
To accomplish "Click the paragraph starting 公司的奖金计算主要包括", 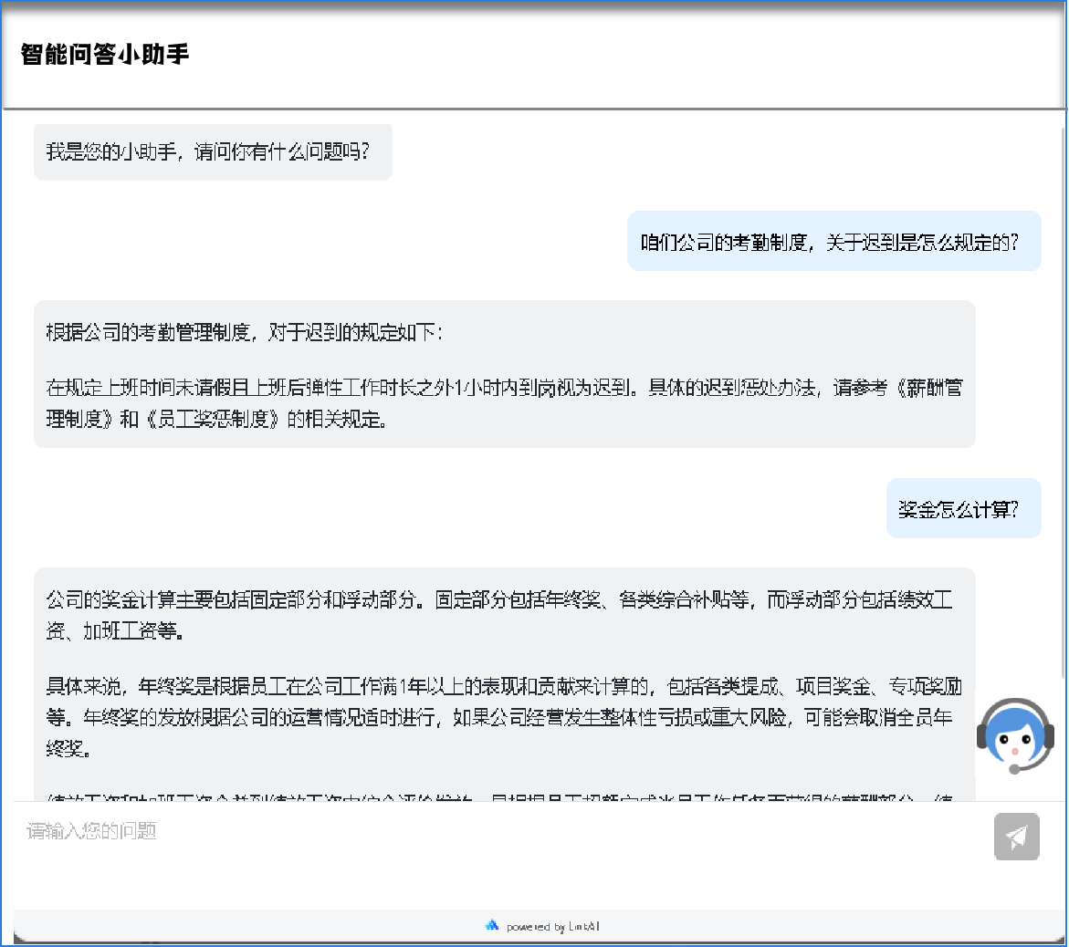I will click(x=499, y=615).
